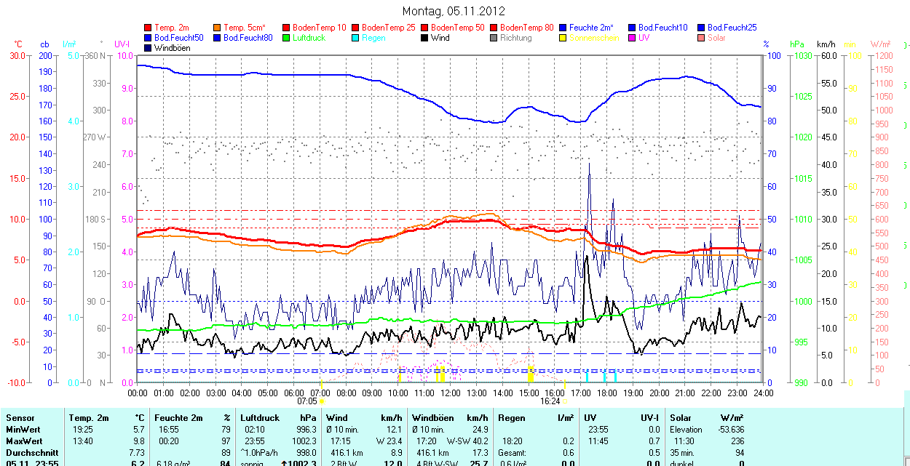Image resolution: width=910 pixels, height=466 pixels.
Task: Click the sunset time label 16:24
Action: (550, 401)
